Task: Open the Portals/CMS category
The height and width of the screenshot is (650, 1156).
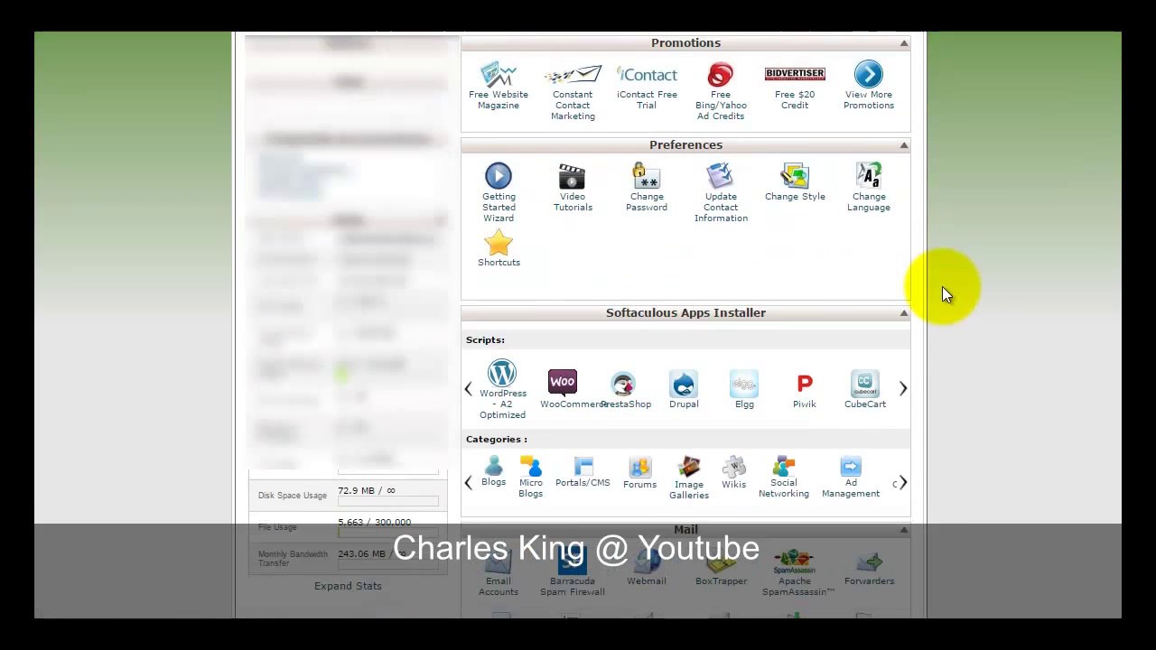Action: pyautogui.click(x=583, y=471)
